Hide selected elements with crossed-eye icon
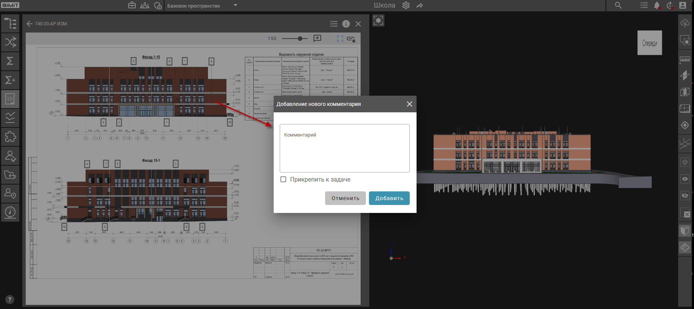The image size is (694, 309). pos(685,196)
